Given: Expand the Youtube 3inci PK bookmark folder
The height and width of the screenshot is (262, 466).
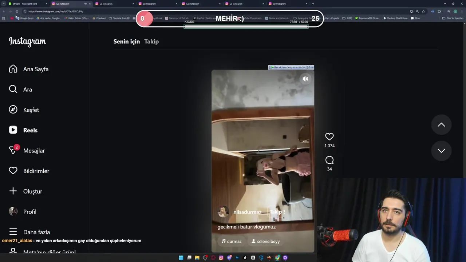Looking at the screenshot, I should pos(119,18).
